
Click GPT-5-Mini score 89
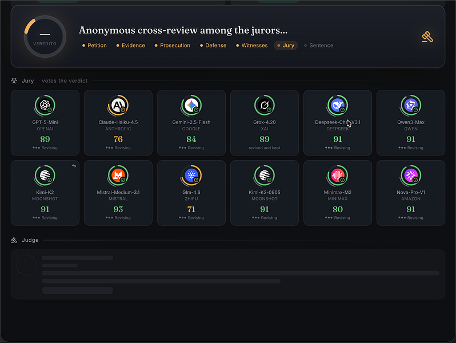[45, 139]
